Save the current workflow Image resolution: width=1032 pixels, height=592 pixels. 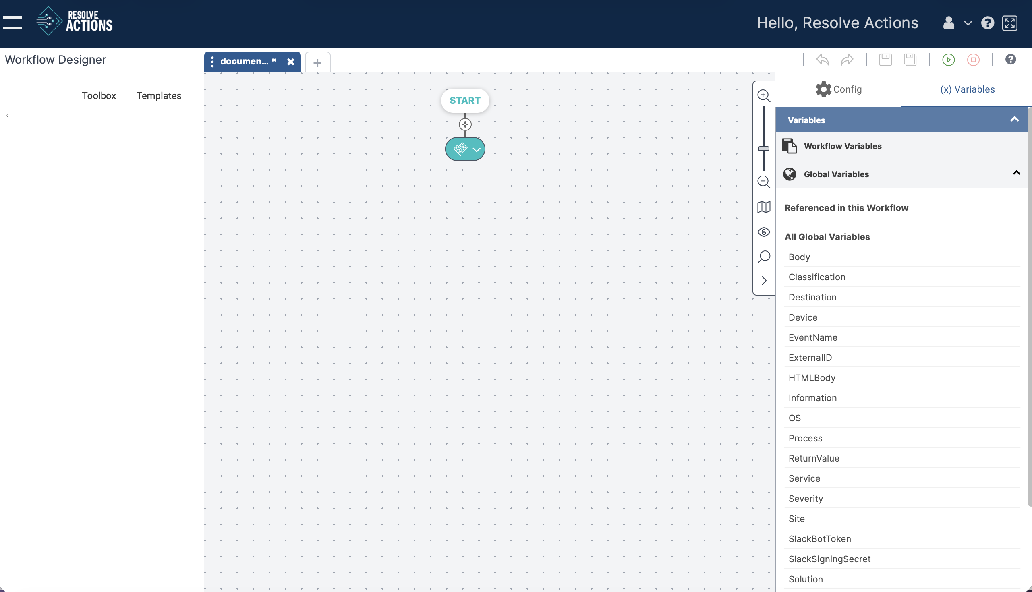tap(886, 60)
